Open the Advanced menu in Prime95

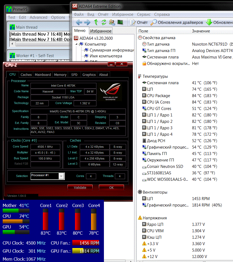[39, 17]
